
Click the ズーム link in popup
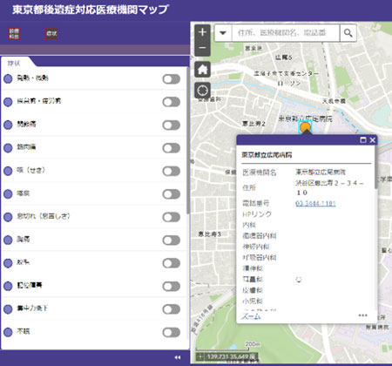pyautogui.click(x=251, y=316)
